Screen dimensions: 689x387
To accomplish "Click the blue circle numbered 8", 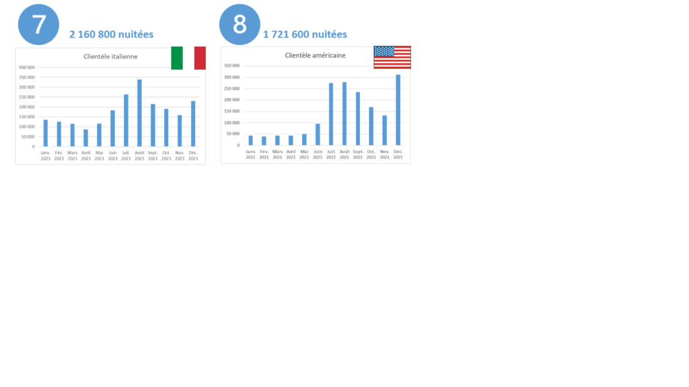I will point(240,25).
